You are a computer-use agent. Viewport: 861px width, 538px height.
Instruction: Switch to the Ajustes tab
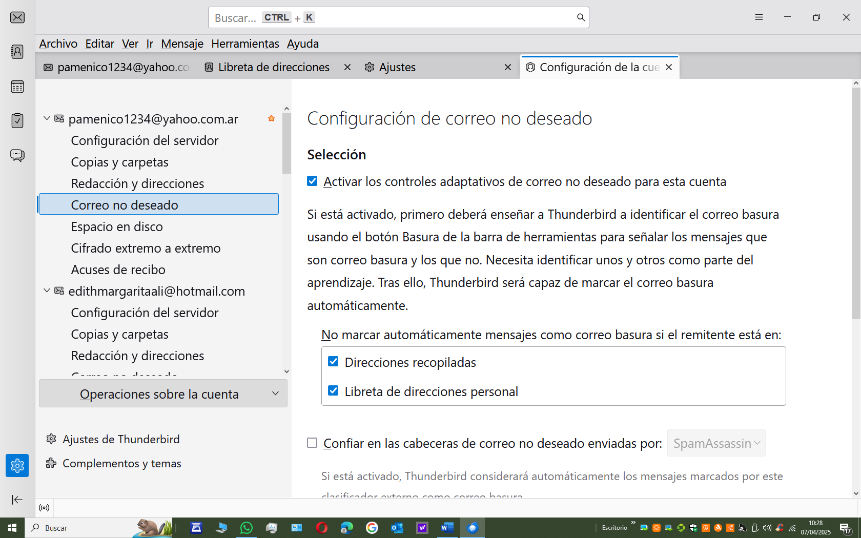pos(398,67)
